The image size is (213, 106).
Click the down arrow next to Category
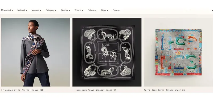pyautogui.click(x=56, y=10)
